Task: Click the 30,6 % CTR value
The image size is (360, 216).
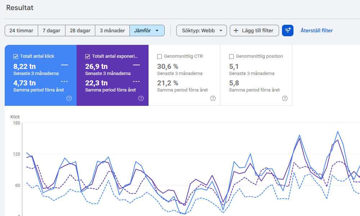Action: (168, 66)
